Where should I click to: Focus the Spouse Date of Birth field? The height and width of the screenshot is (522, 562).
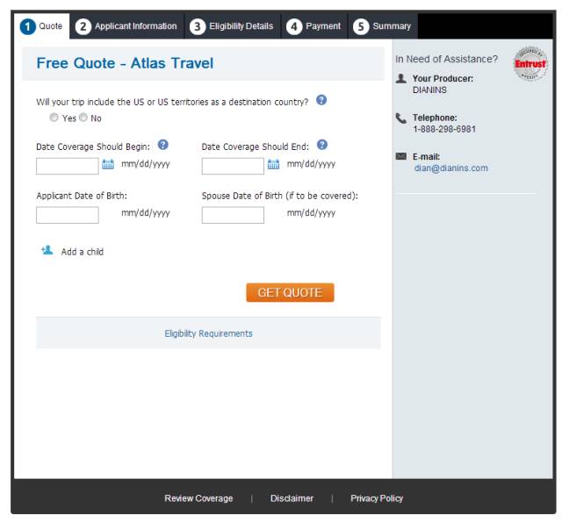233,215
